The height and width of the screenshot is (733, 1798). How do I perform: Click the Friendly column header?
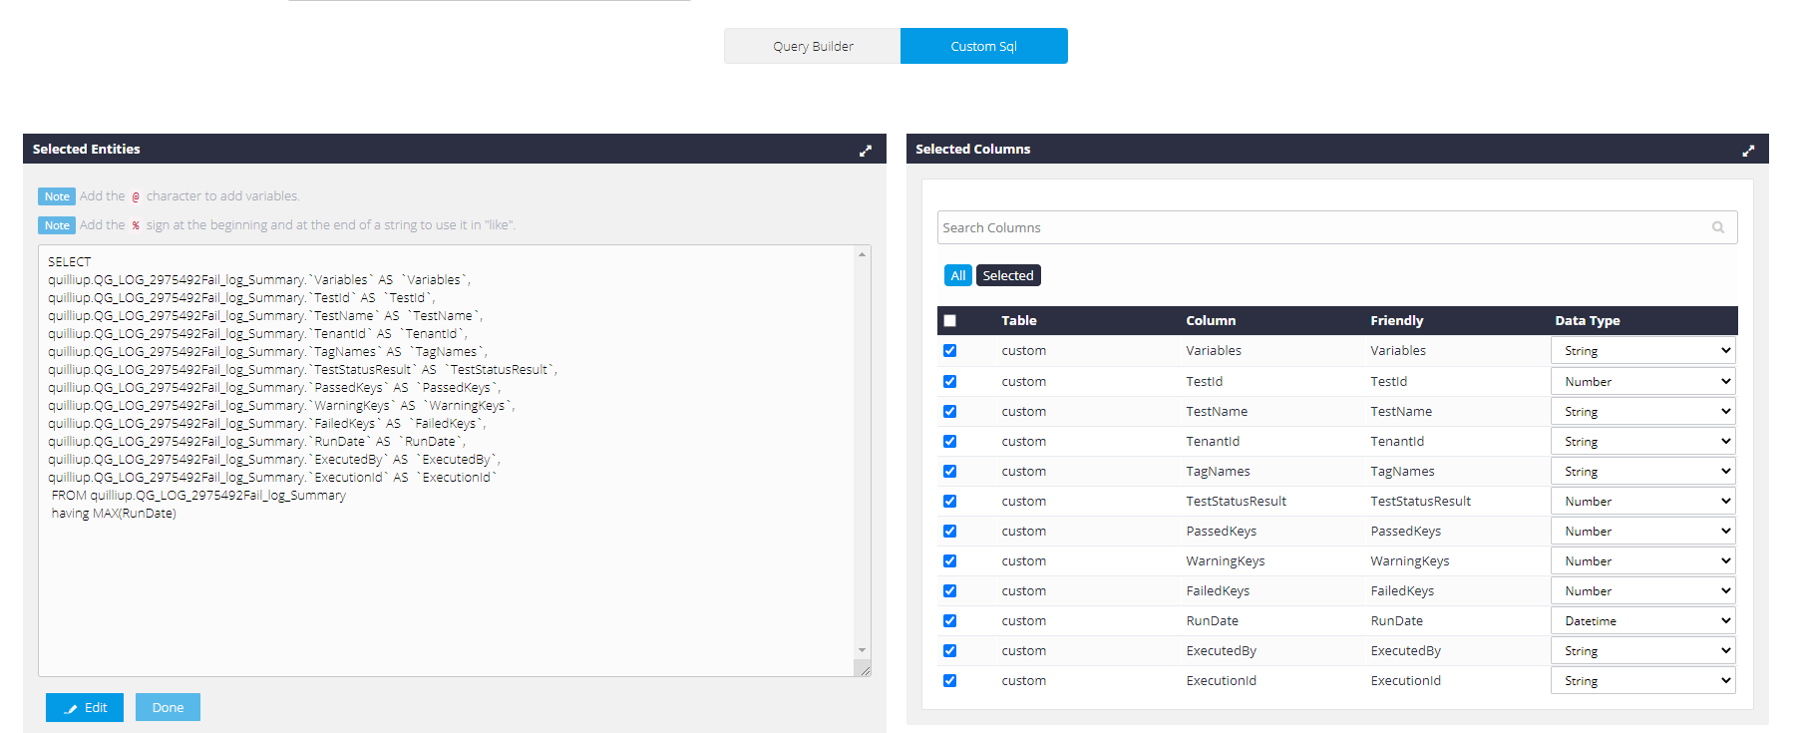pyautogui.click(x=1397, y=320)
